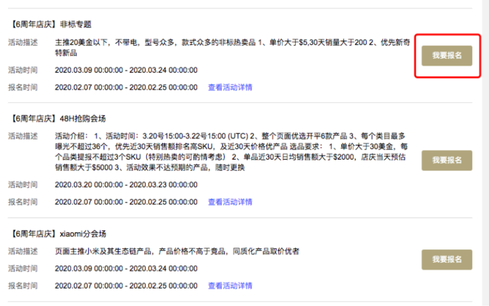This screenshot has width=489, height=306.
Task: Click 我要报名 for xiaomi分会场
Action: point(447,259)
